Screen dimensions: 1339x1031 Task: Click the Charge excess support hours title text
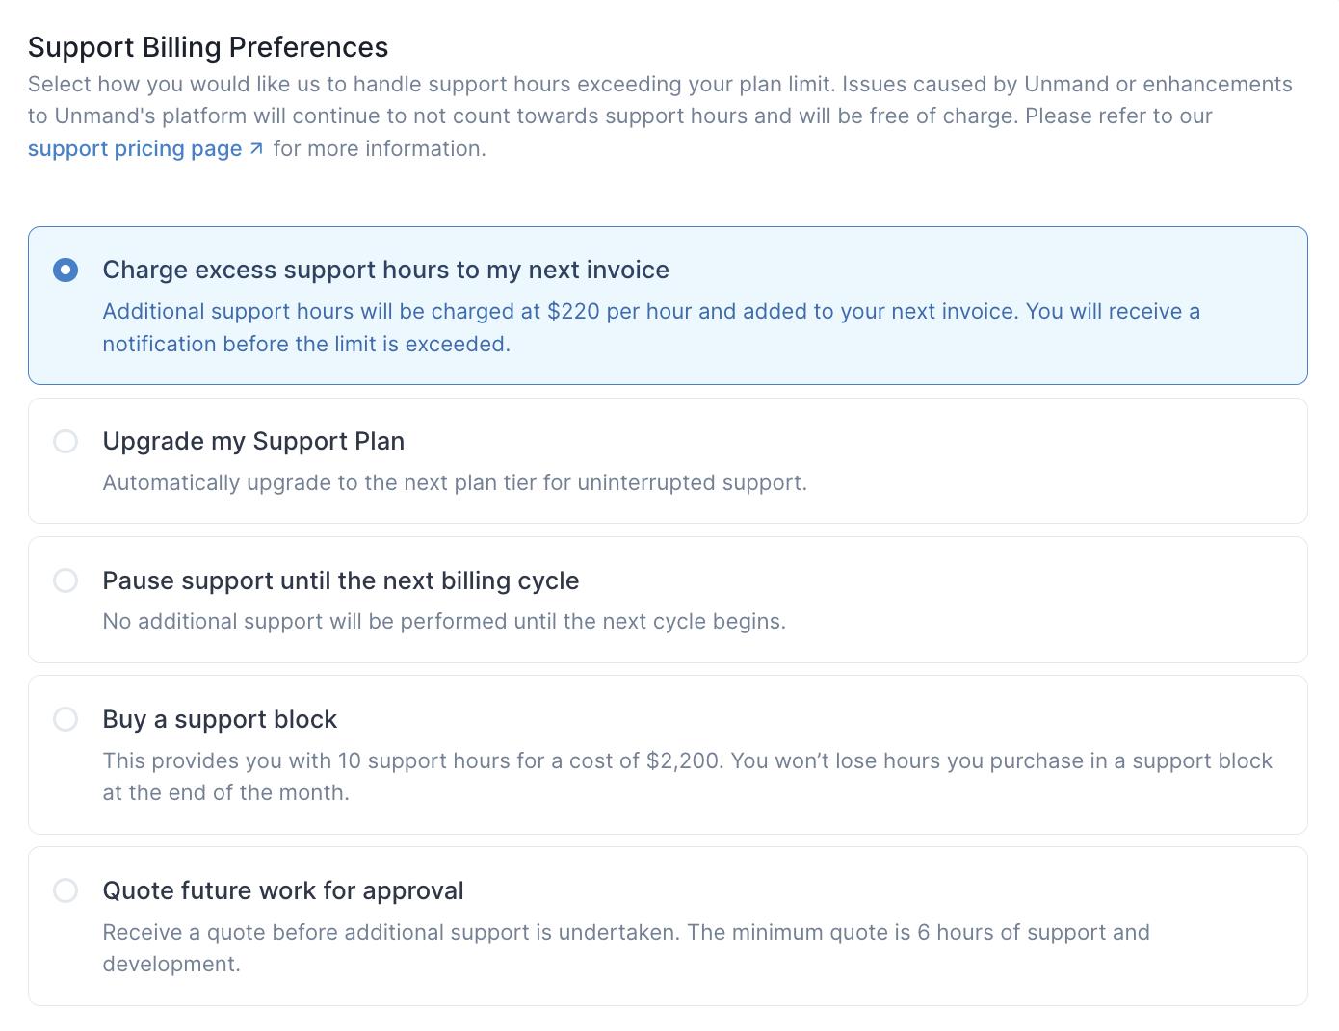pyautogui.click(x=385, y=271)
